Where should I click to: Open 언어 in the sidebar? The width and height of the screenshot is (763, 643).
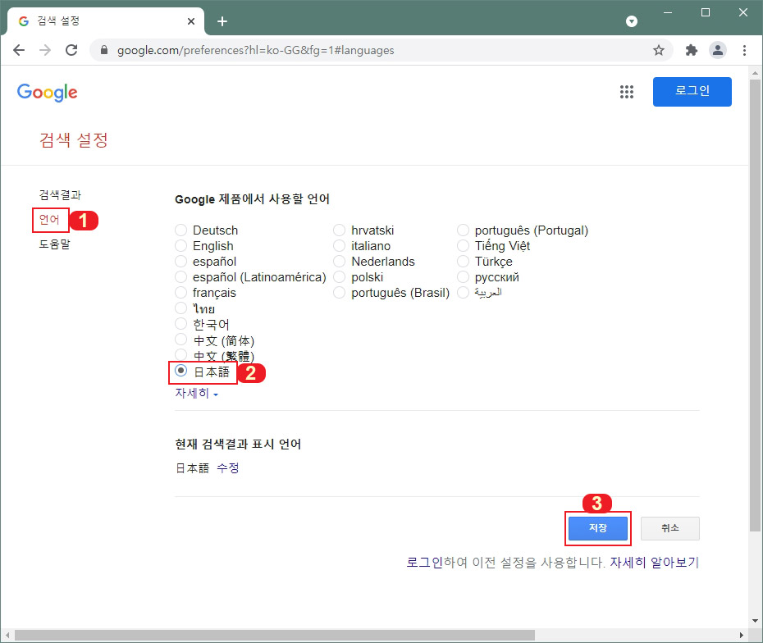49,219
